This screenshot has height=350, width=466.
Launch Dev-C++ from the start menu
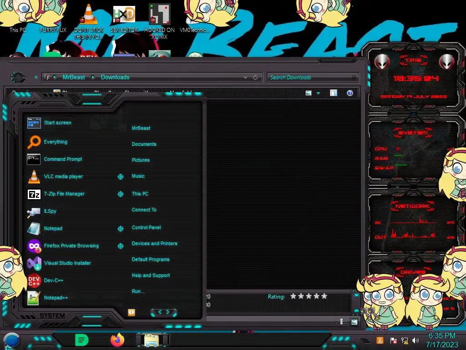(45, 280)
